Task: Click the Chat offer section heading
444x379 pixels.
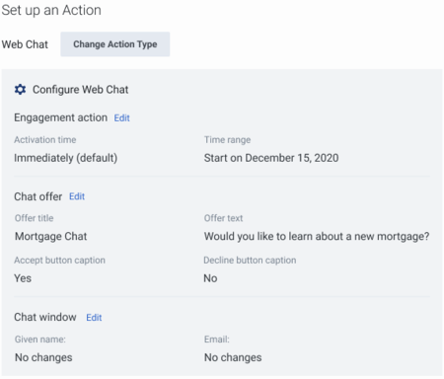Action: point(38,196)
